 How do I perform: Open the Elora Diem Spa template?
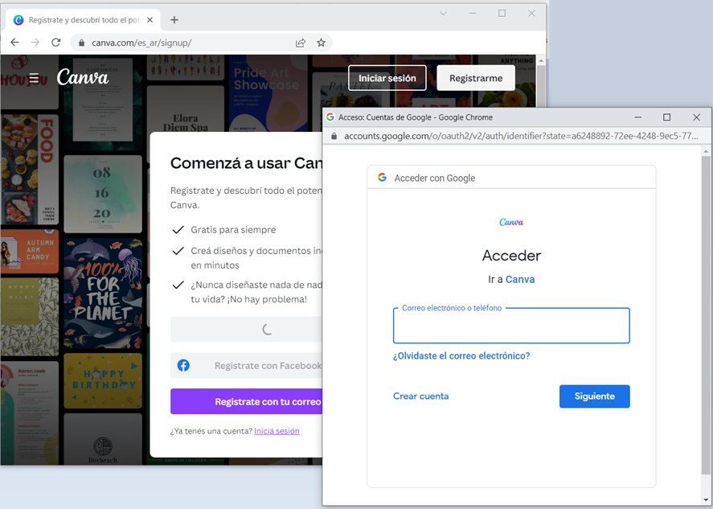pos(186,109)
